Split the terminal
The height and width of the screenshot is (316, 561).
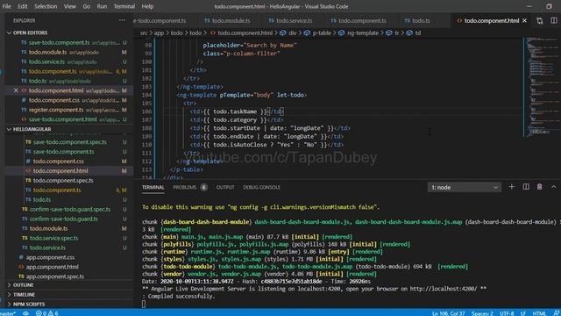(x=526, y=187)
